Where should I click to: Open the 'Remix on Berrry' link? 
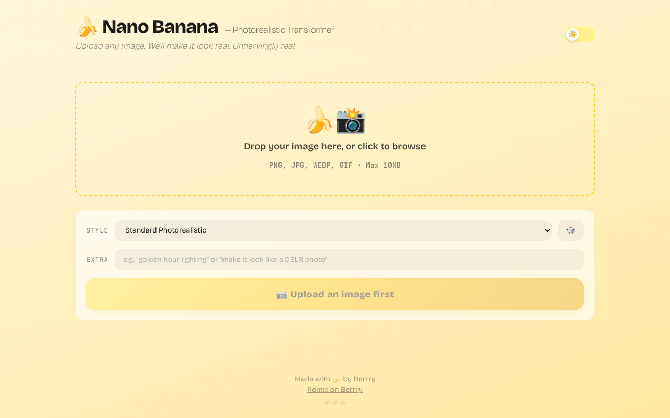pos(334,389)
